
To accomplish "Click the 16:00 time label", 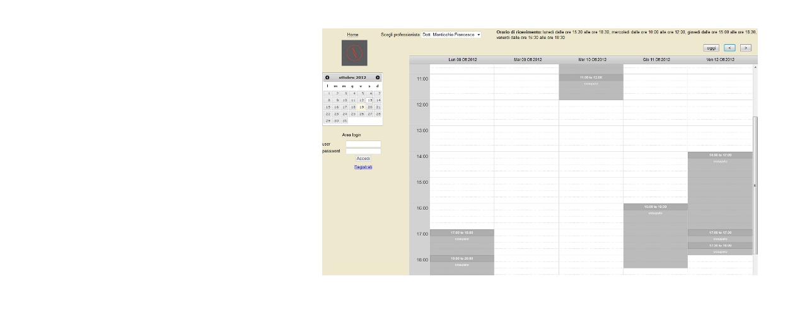I will point(422,208).
